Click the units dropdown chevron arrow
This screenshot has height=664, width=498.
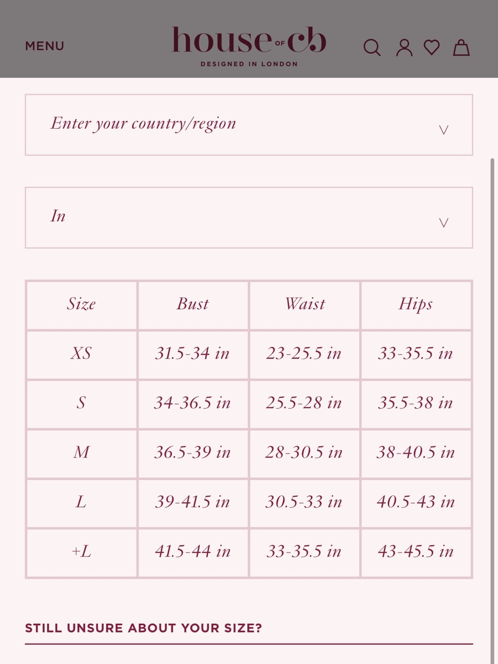[x=444, y=223]
